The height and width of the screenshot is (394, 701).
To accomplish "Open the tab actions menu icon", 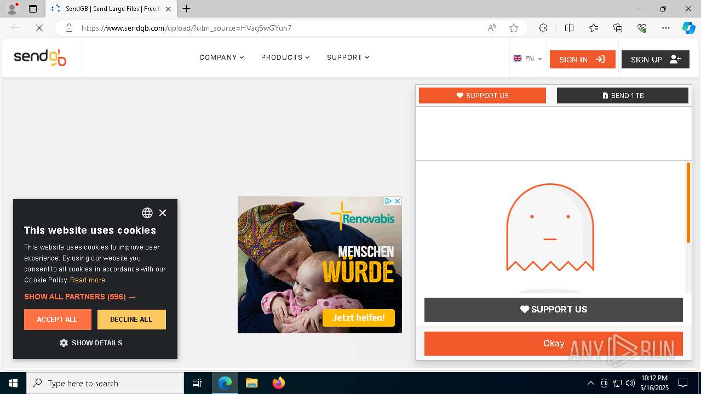I will coord(33,9).
